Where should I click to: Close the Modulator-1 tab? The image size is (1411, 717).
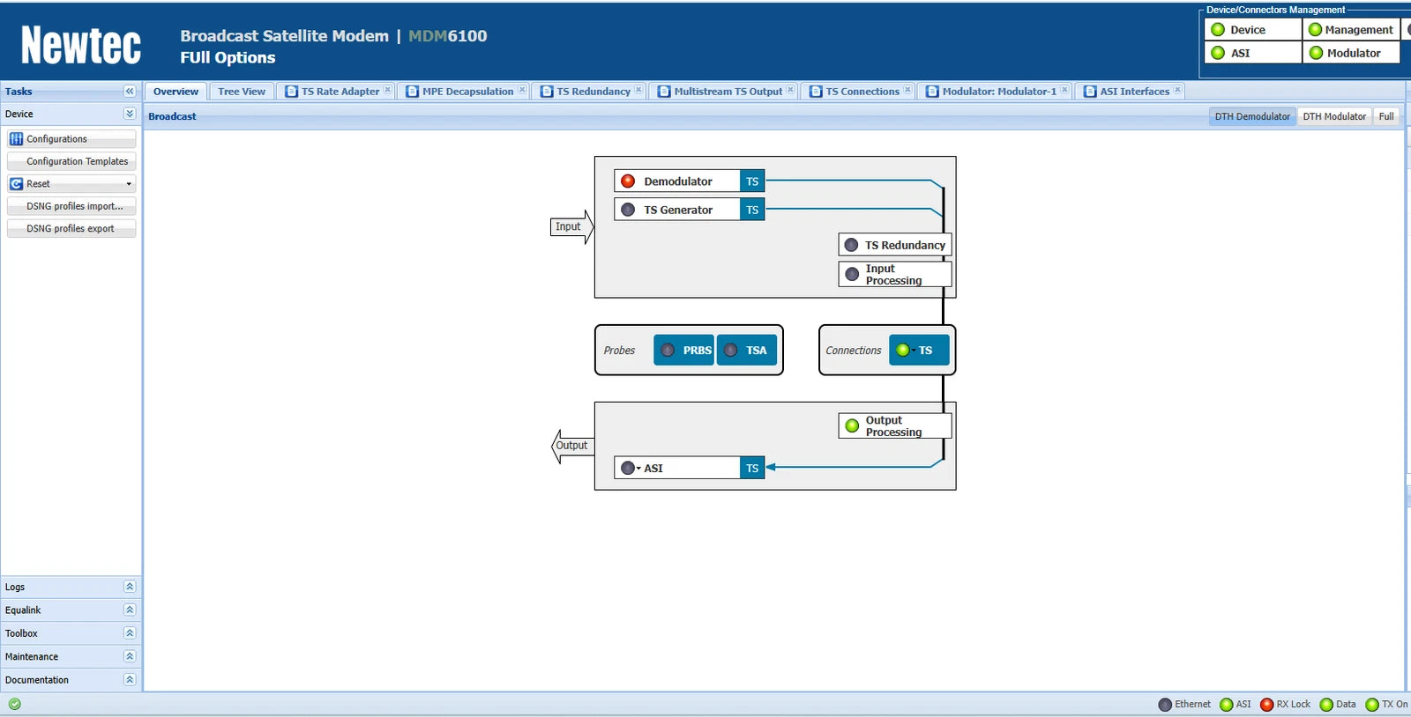click(1064, 90)
